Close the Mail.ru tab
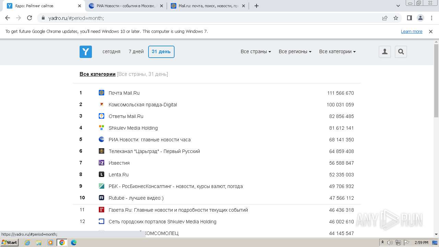 (x=244, y=6)
